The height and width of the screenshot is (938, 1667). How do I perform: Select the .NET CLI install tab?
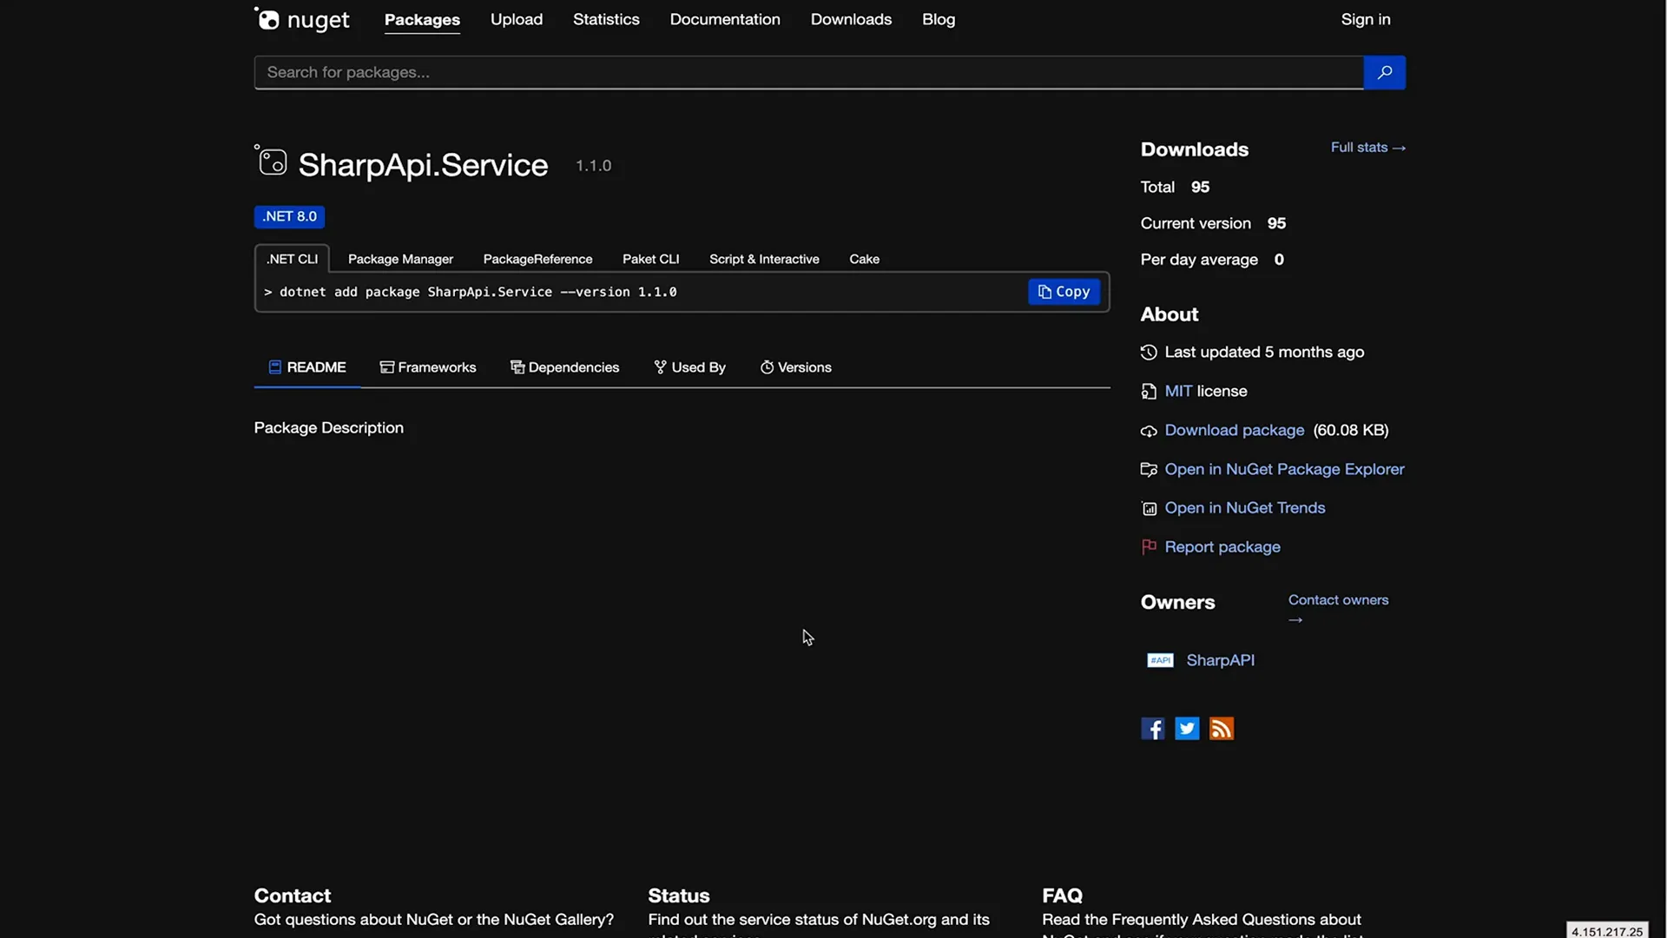tap(292, 259)
